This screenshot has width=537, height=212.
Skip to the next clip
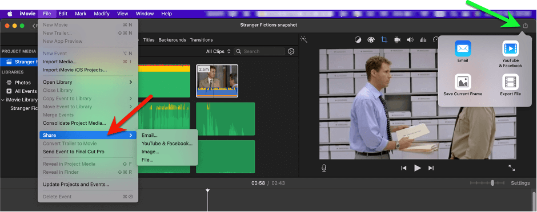431,168
